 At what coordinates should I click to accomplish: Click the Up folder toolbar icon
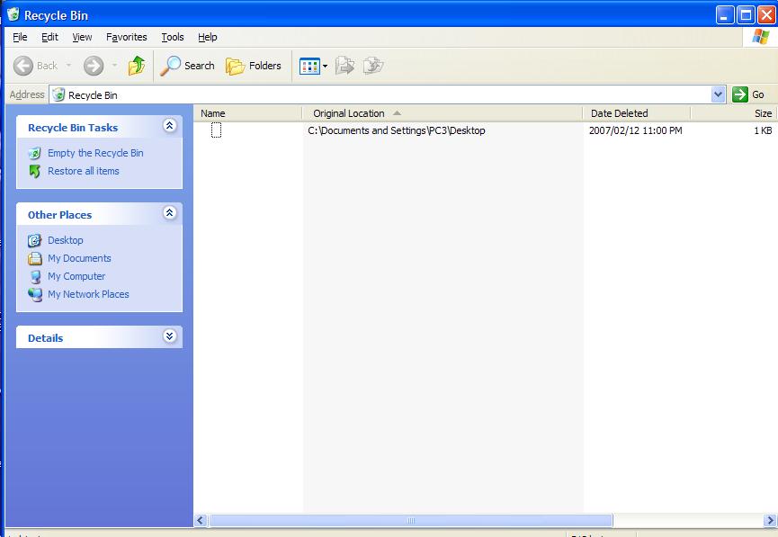coord(137,66)
